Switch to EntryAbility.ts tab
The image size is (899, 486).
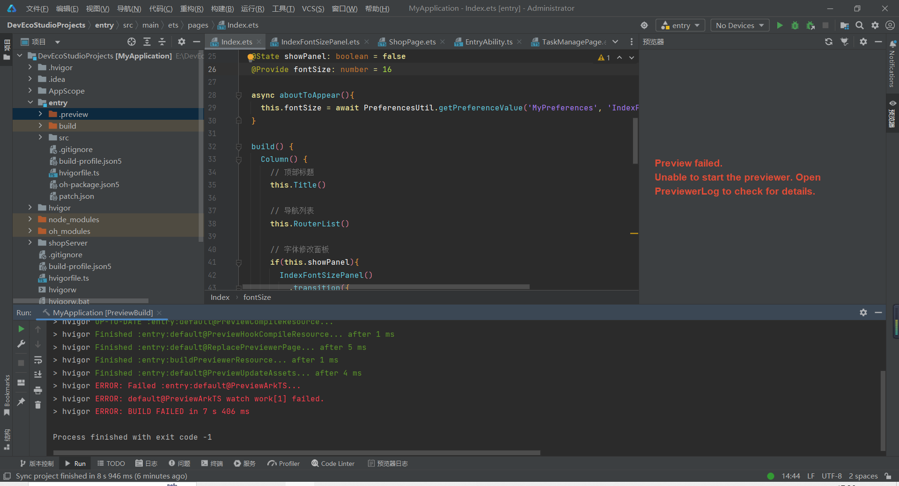click(489, 42)
